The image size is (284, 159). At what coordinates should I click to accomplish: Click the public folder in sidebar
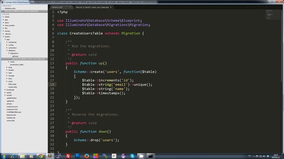pos(9,93)
